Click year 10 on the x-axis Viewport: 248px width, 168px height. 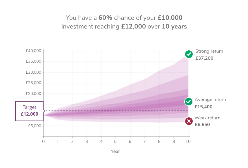[x=188, y=142]
